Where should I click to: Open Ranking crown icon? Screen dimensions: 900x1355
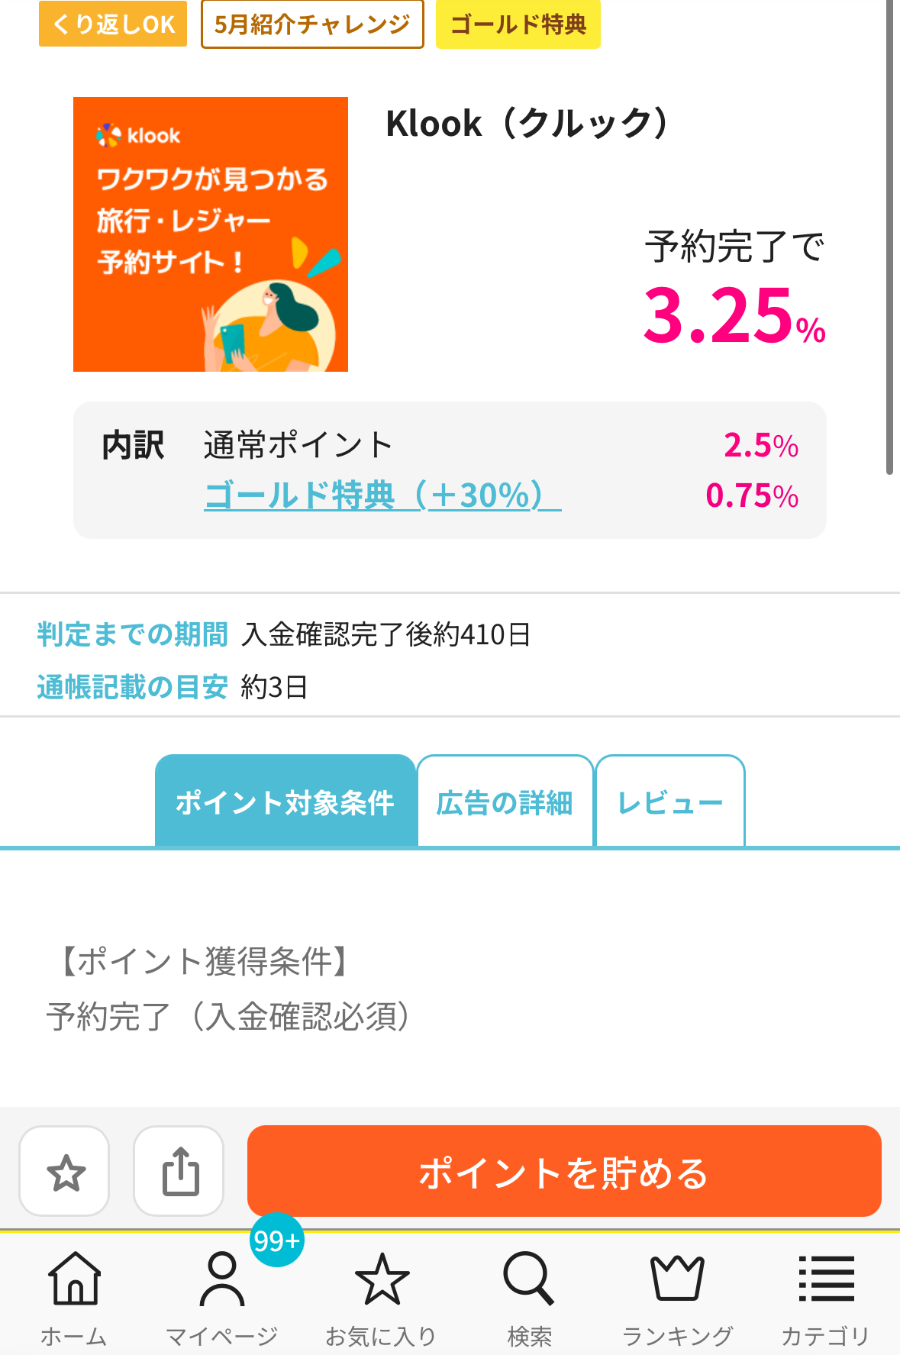tap(676, 1278)
